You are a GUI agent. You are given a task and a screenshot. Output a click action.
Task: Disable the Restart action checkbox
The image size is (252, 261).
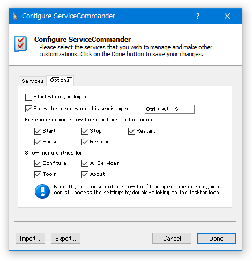131,132
